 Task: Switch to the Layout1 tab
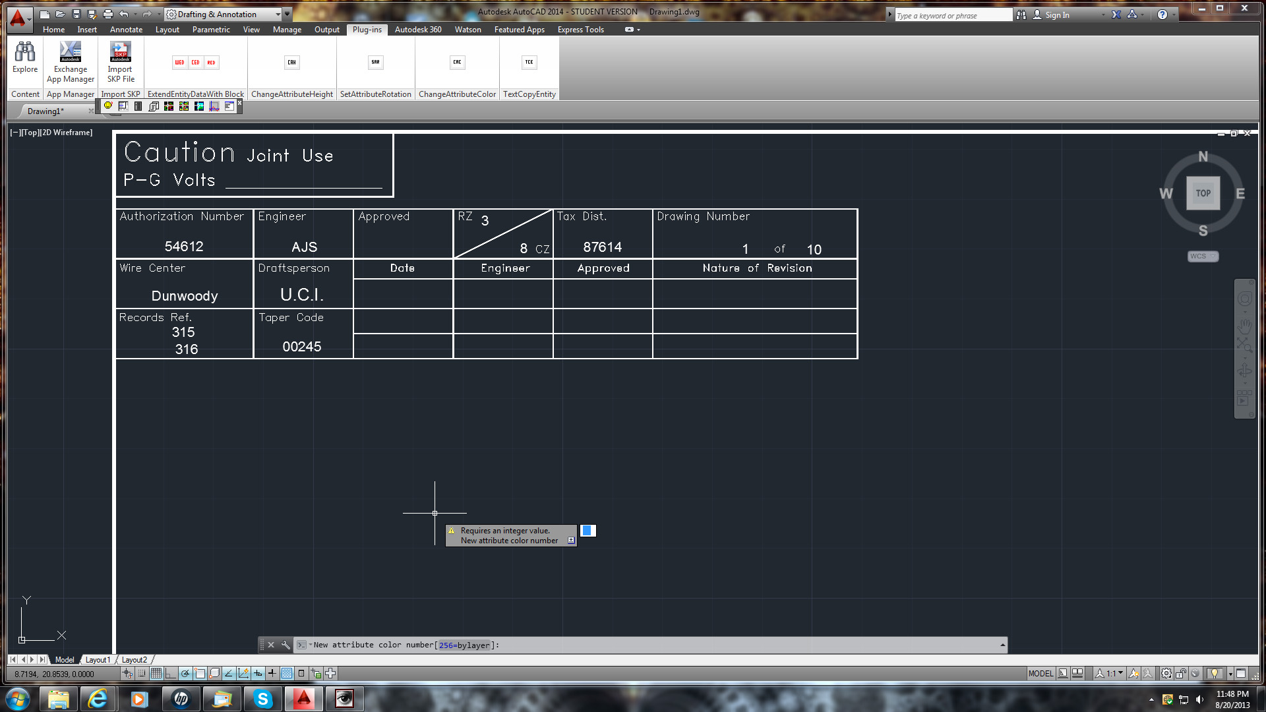click(98, 659)
